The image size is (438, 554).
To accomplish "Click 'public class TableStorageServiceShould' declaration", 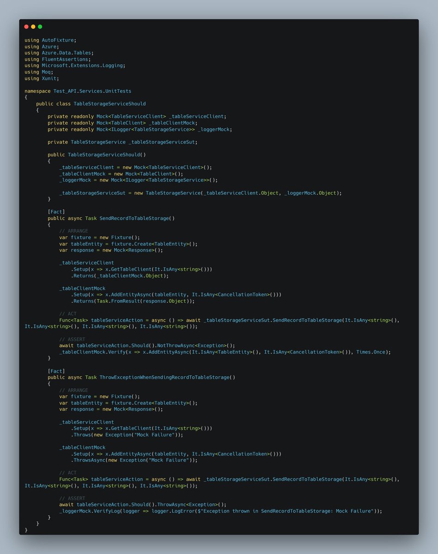I will [x=91, y=104].
